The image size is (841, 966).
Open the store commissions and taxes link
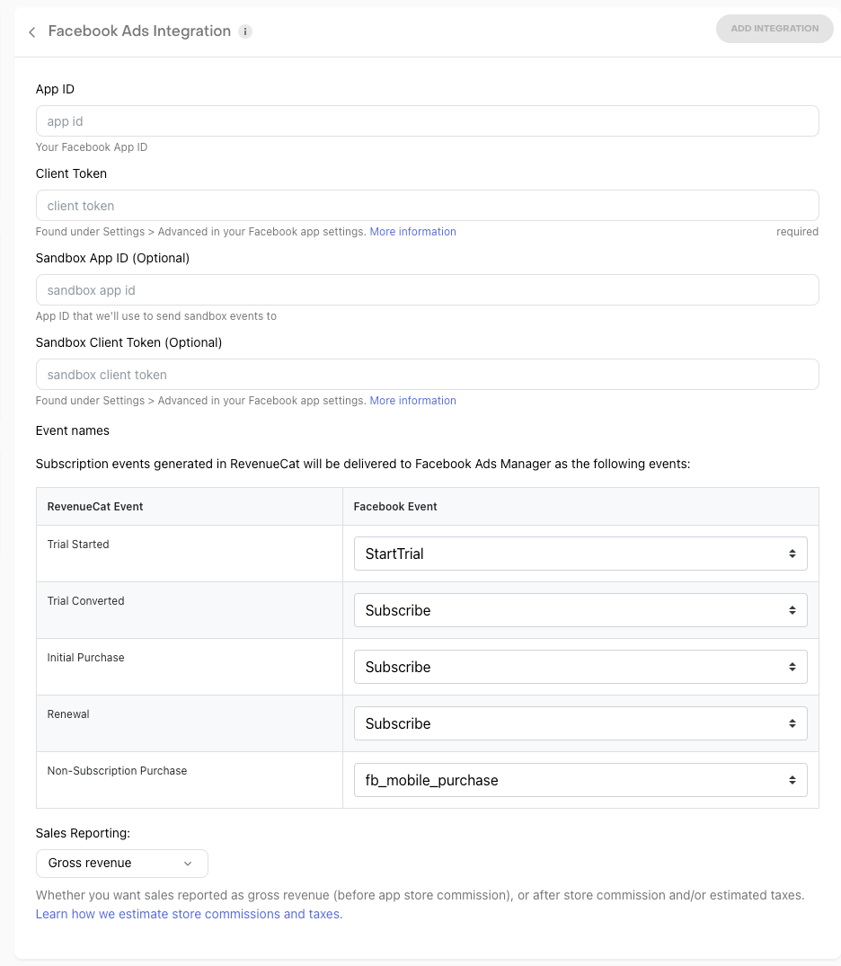click(x=189, y=914)
